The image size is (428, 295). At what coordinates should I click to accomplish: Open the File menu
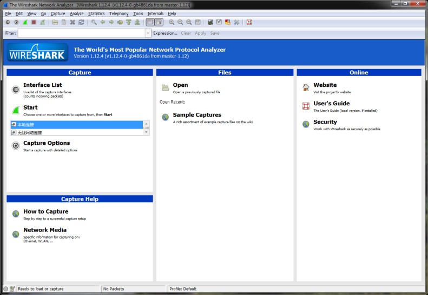pos(8,14)
